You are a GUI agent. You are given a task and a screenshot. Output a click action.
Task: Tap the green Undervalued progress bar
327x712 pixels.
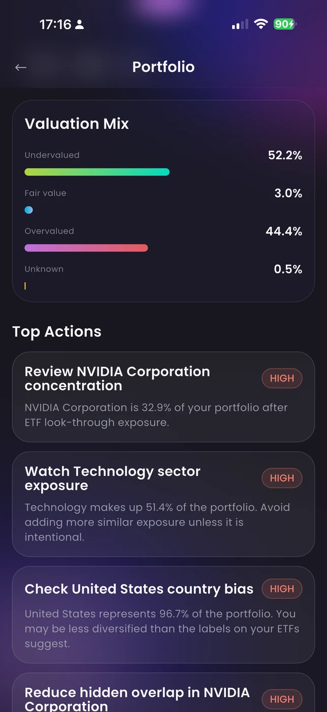(97, 172)
